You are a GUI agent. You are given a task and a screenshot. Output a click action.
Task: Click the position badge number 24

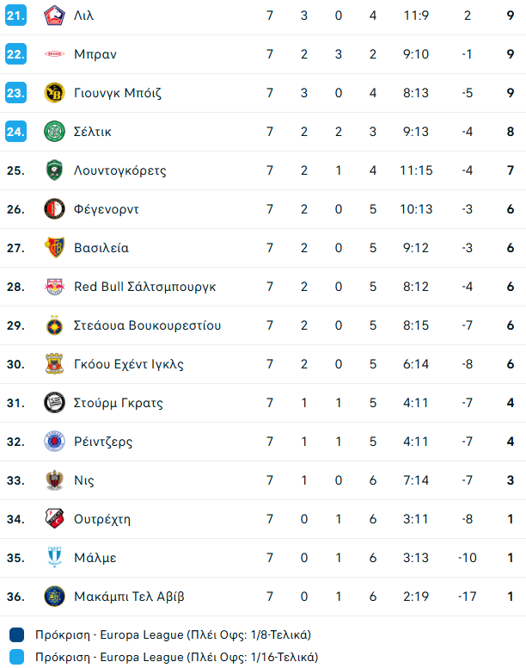(x=15, y=132)
